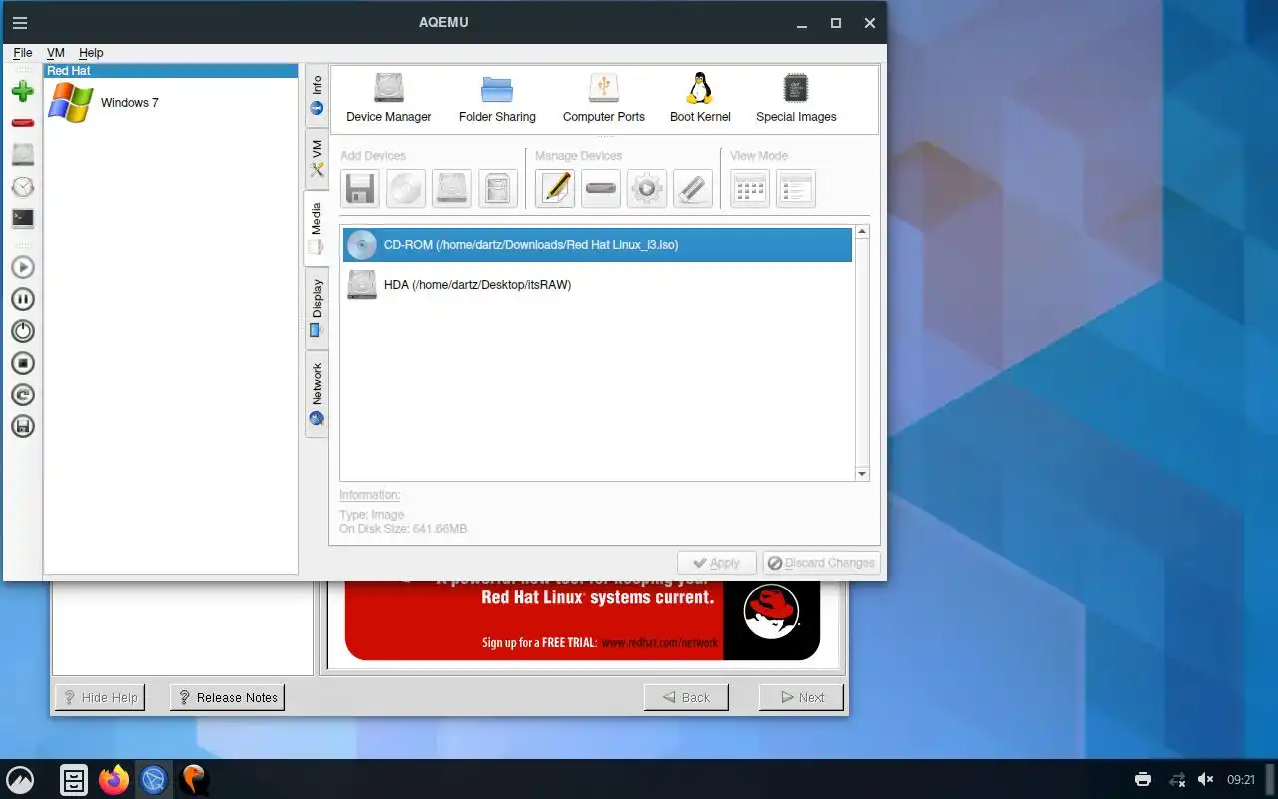Switch to the Info tab
This screenshot has width=1278, height=799.
coord(317,95)
